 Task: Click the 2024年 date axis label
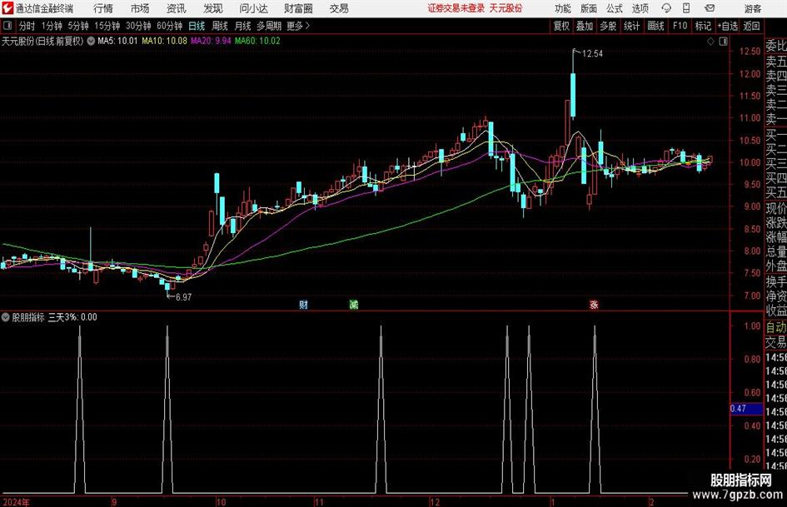click(16, 502)
